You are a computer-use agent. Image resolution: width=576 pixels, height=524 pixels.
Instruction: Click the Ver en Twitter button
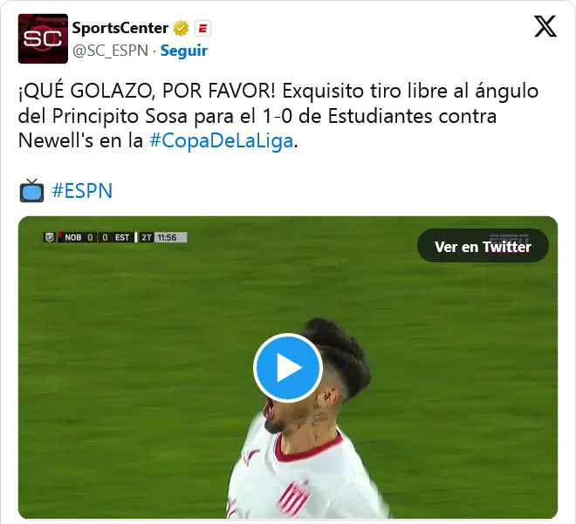point(483,246)
